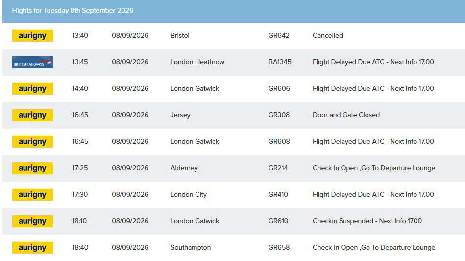Click the British Airways logo for BA1345
The height and width of the screenshot is (261, 465).
tap(32, 62)
